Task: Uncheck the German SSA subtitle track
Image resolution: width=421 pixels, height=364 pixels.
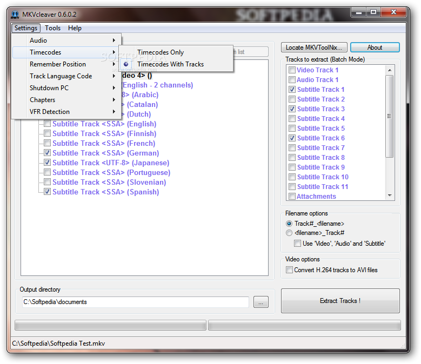Action: tap(47, 153)
